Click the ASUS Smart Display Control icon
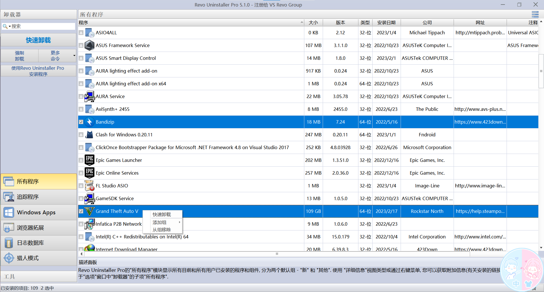This screenshot has height=292, width=544. [x=90, y=58]
